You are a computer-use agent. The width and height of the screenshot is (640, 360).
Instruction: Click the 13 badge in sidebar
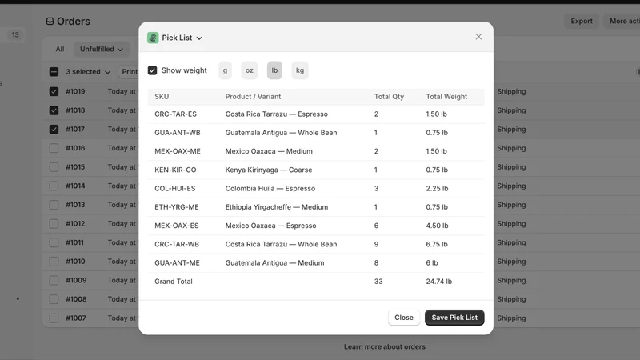(15, 34)
